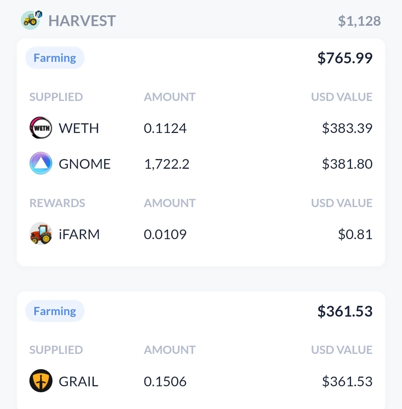
Task: Select the first Farming tag badge
Action: [x=55, y=58]
